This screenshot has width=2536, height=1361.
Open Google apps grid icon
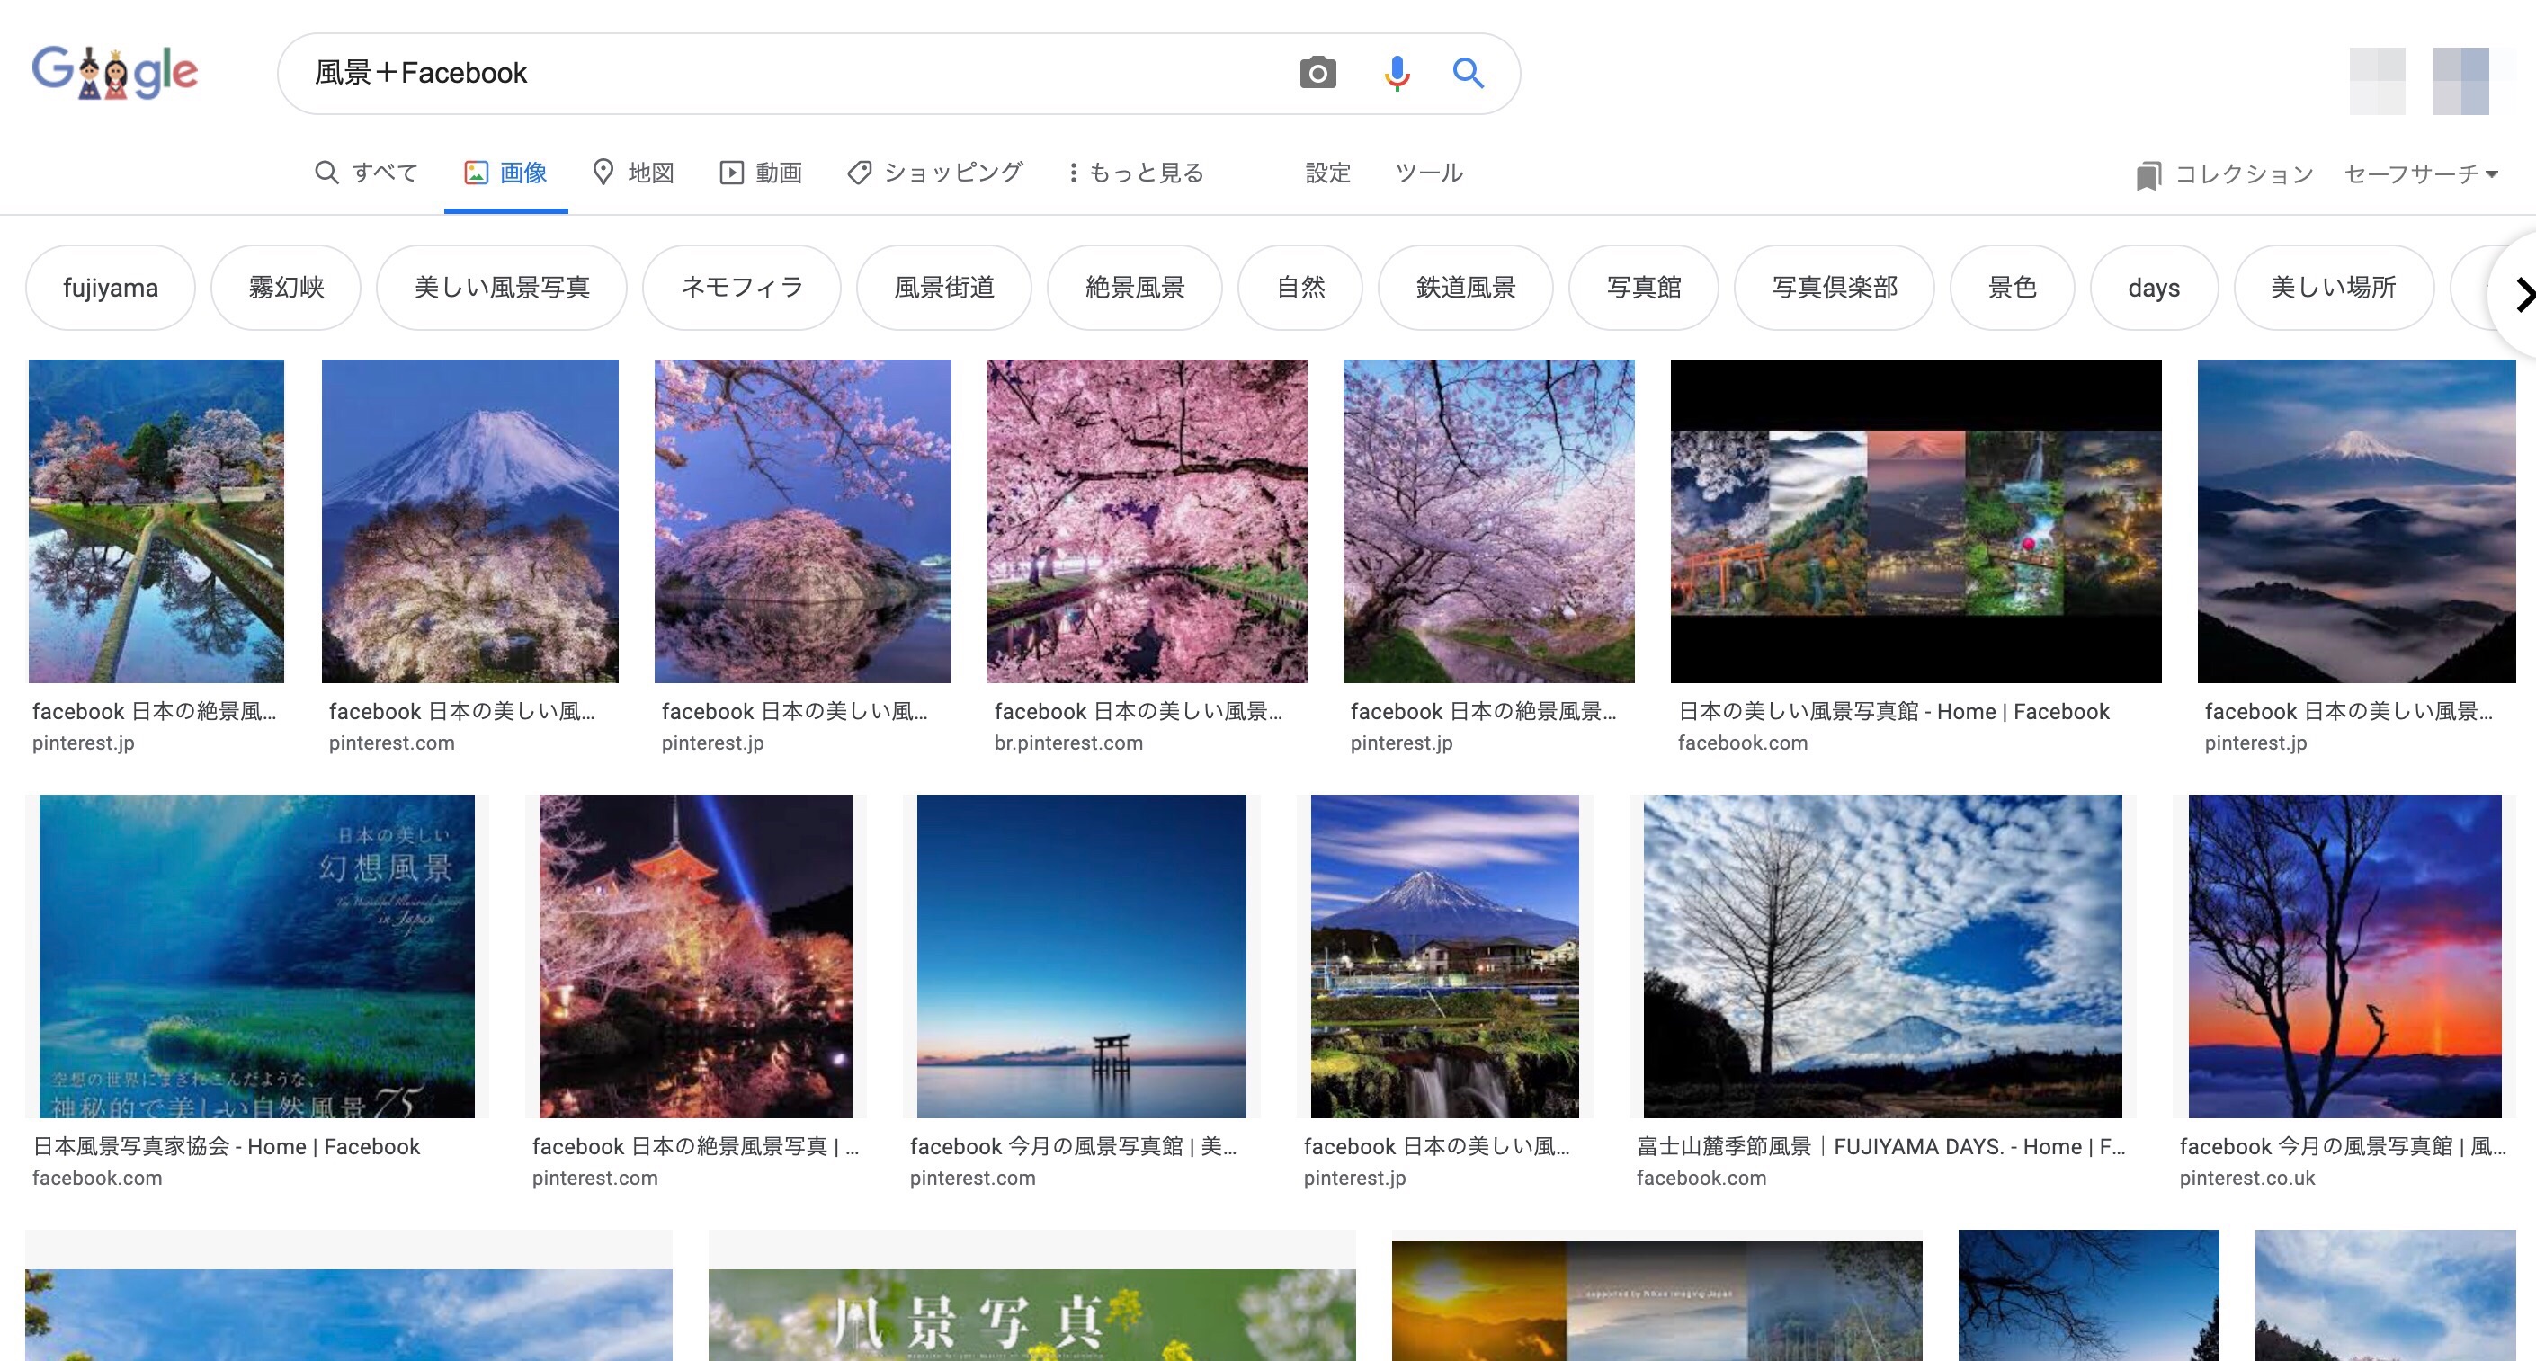[x=2377, y=81]
